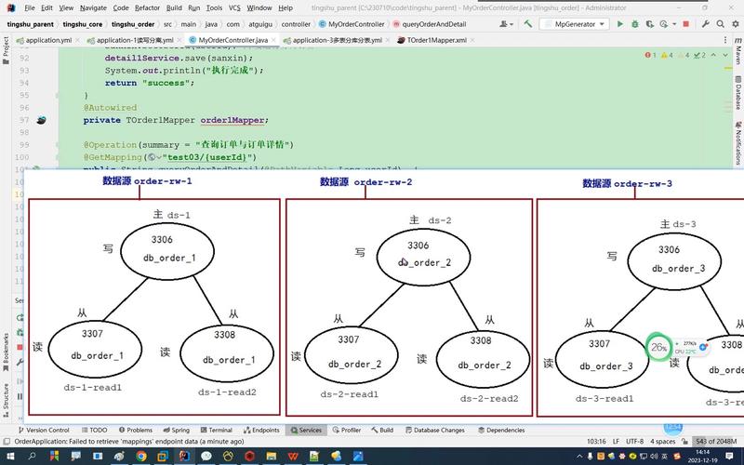This screenshot has width=744, height=465.
Task: Expand profiler run options arrow
Action: [x=674, y=24]
